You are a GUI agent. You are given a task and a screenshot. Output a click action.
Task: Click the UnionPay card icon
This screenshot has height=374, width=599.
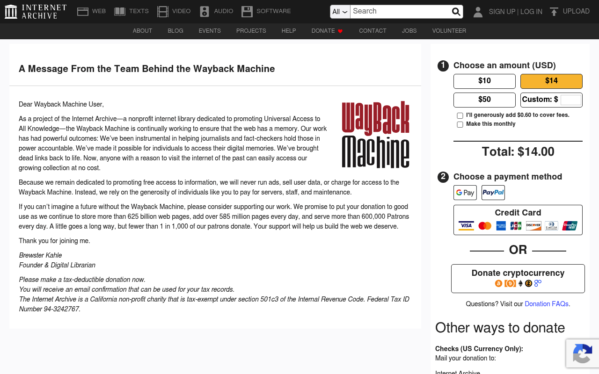[570, 226]
